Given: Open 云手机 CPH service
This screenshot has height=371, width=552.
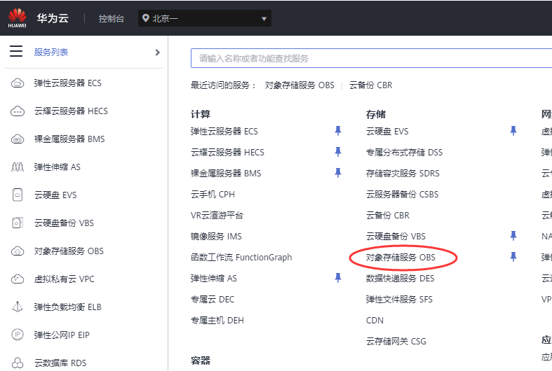Looking at the screenshot, I should coord(213,195).
